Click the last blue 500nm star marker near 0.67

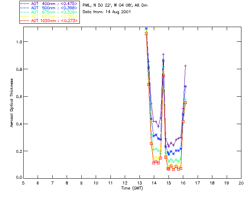186,86
